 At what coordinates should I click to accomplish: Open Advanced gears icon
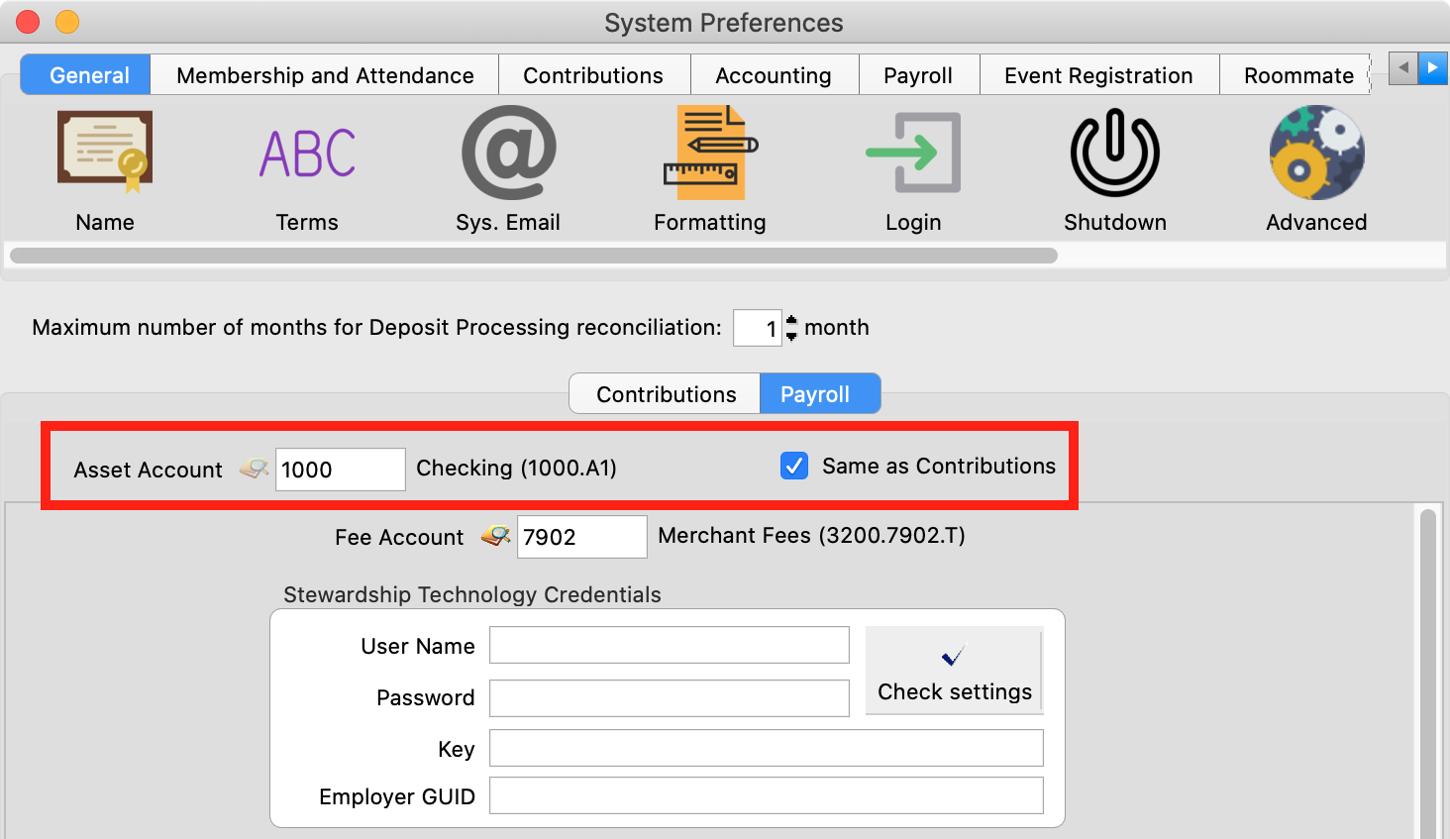click(x=1316, y=154)
